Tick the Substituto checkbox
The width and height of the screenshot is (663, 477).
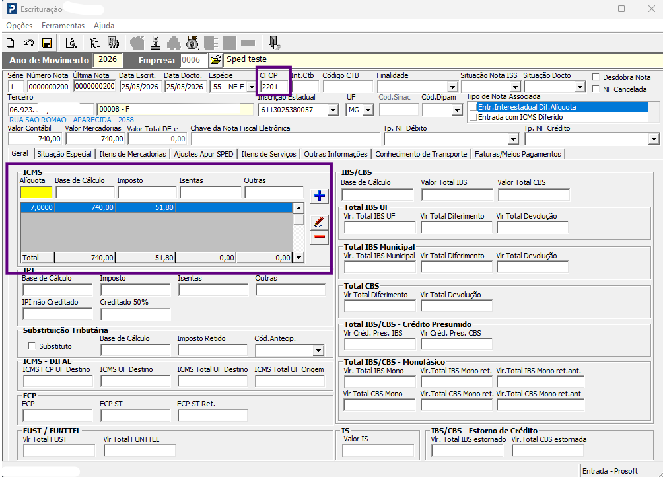32,346
